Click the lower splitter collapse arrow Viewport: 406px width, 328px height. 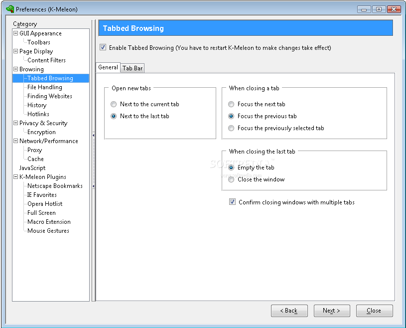coord(94,186)
